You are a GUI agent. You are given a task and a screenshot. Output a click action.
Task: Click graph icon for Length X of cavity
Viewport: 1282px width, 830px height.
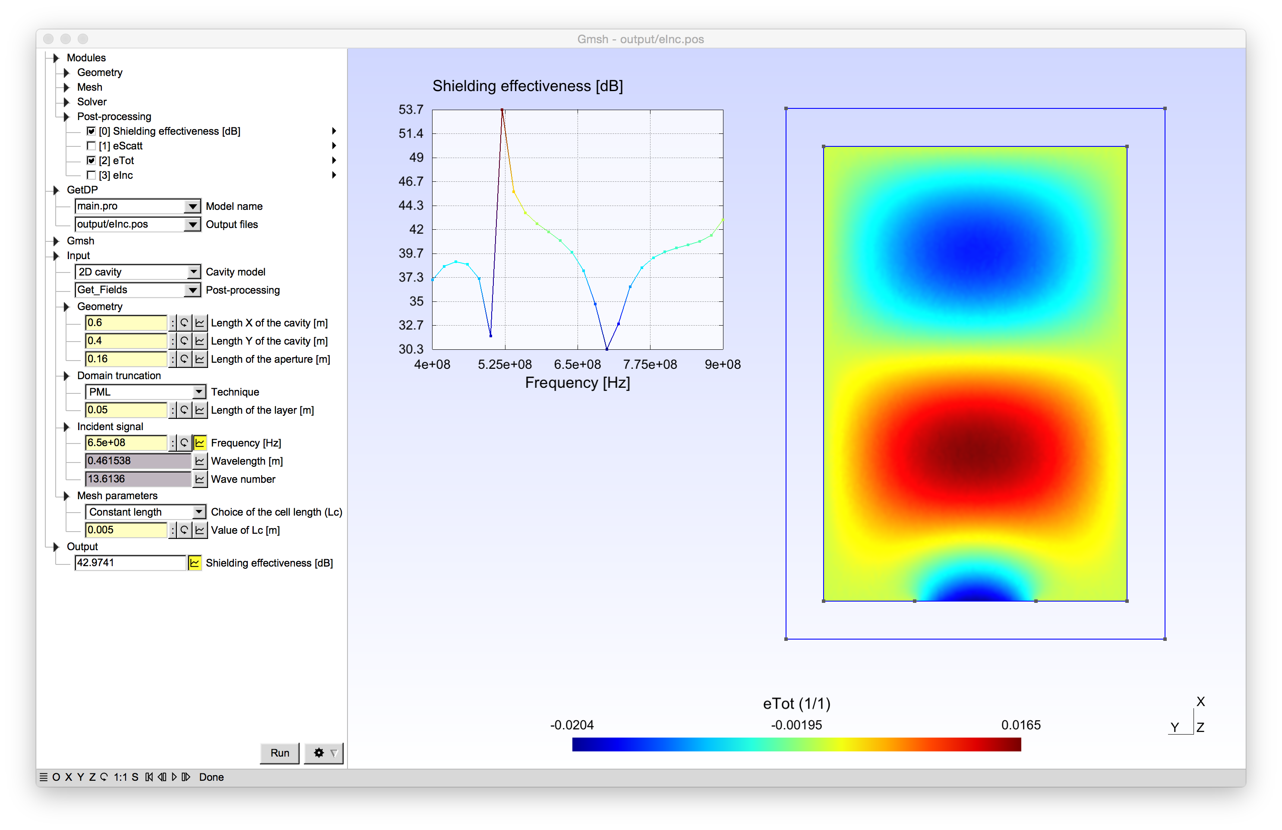point(200,323)
